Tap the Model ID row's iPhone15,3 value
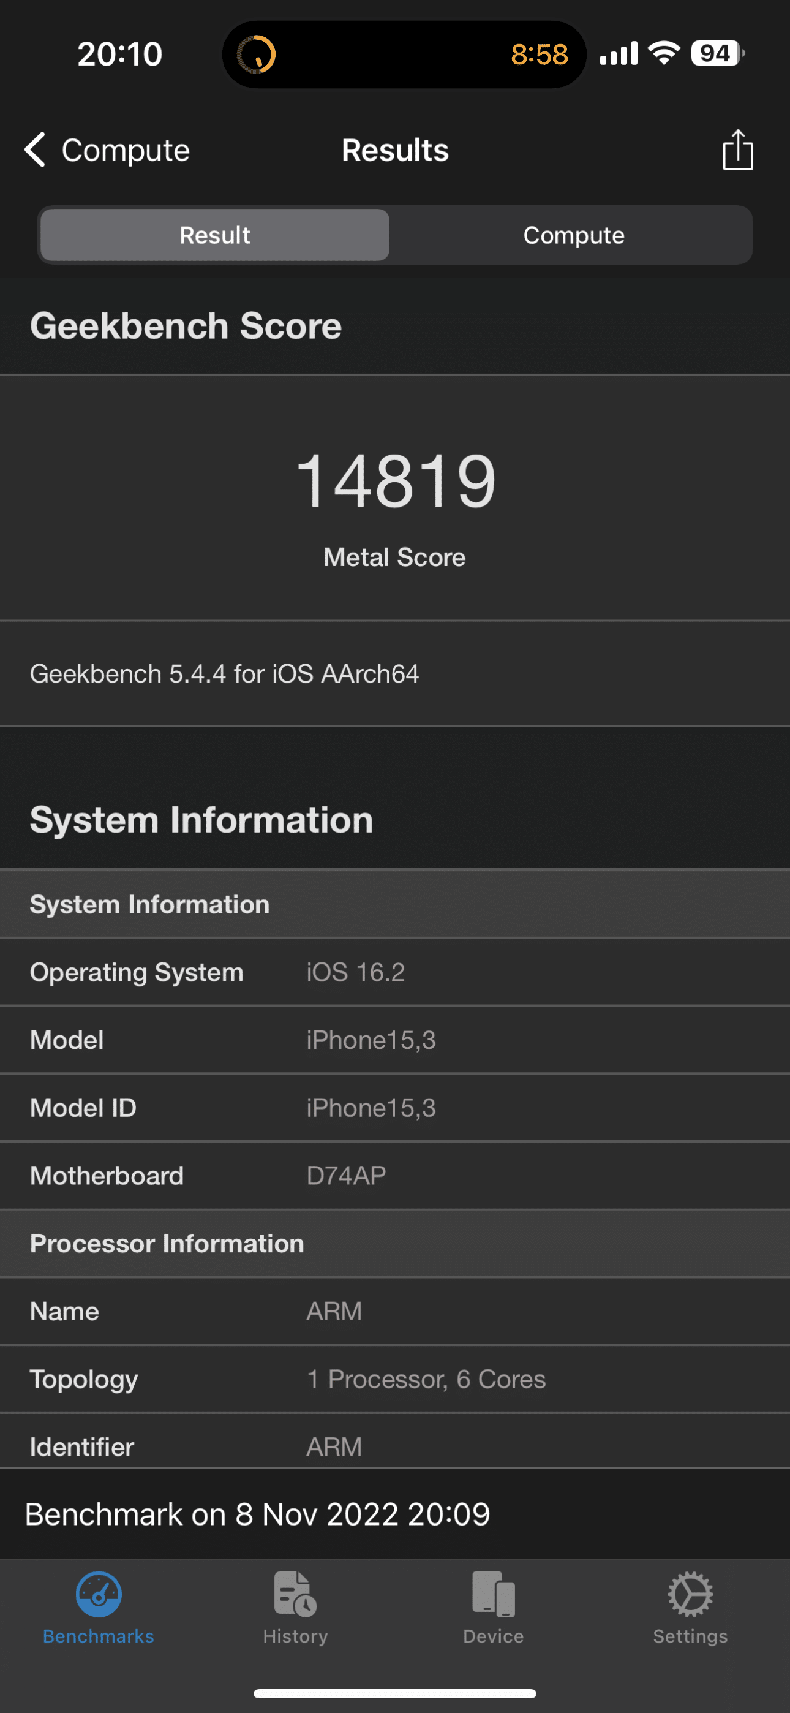Image resolution: width=790 pixels, height=1713 pixels. pyautogui.click(x=371, y=1108)
